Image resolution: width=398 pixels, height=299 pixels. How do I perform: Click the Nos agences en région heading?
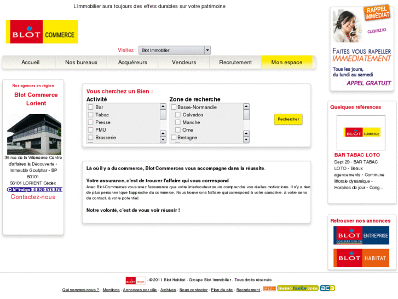(x=33, y=86)
